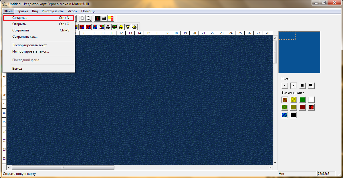This screenshot has width=343, height=178.
Task: Open the Инструменты menu
Action: click(53, 11)
